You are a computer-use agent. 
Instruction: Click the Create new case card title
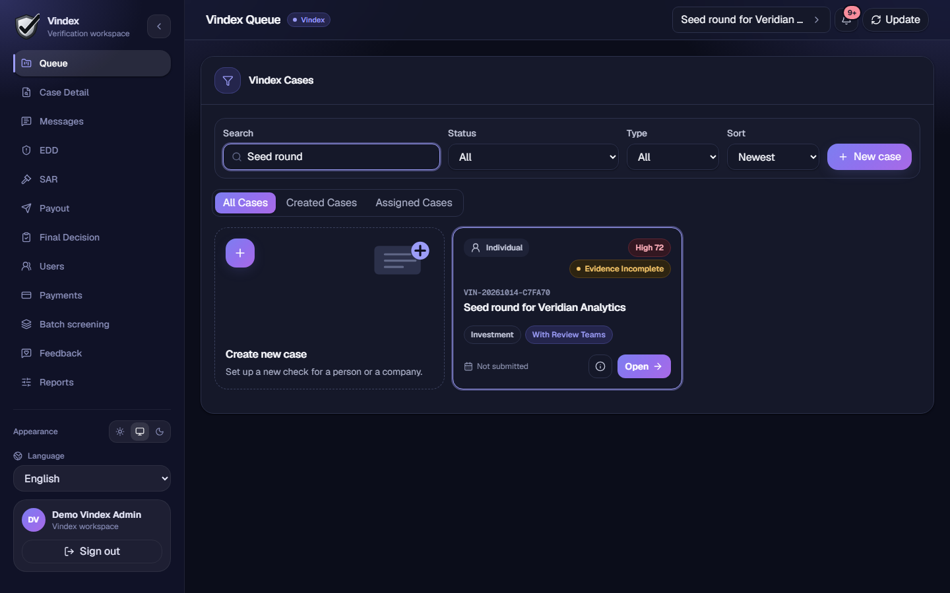[x=266, y=354]
